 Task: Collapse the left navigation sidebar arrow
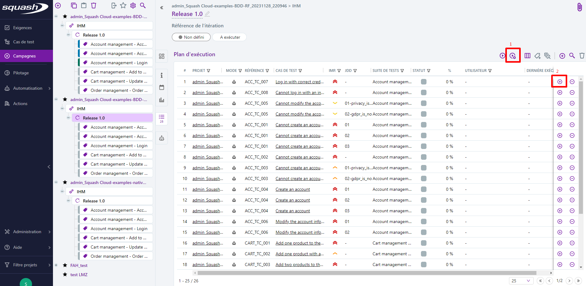(49, 167)
